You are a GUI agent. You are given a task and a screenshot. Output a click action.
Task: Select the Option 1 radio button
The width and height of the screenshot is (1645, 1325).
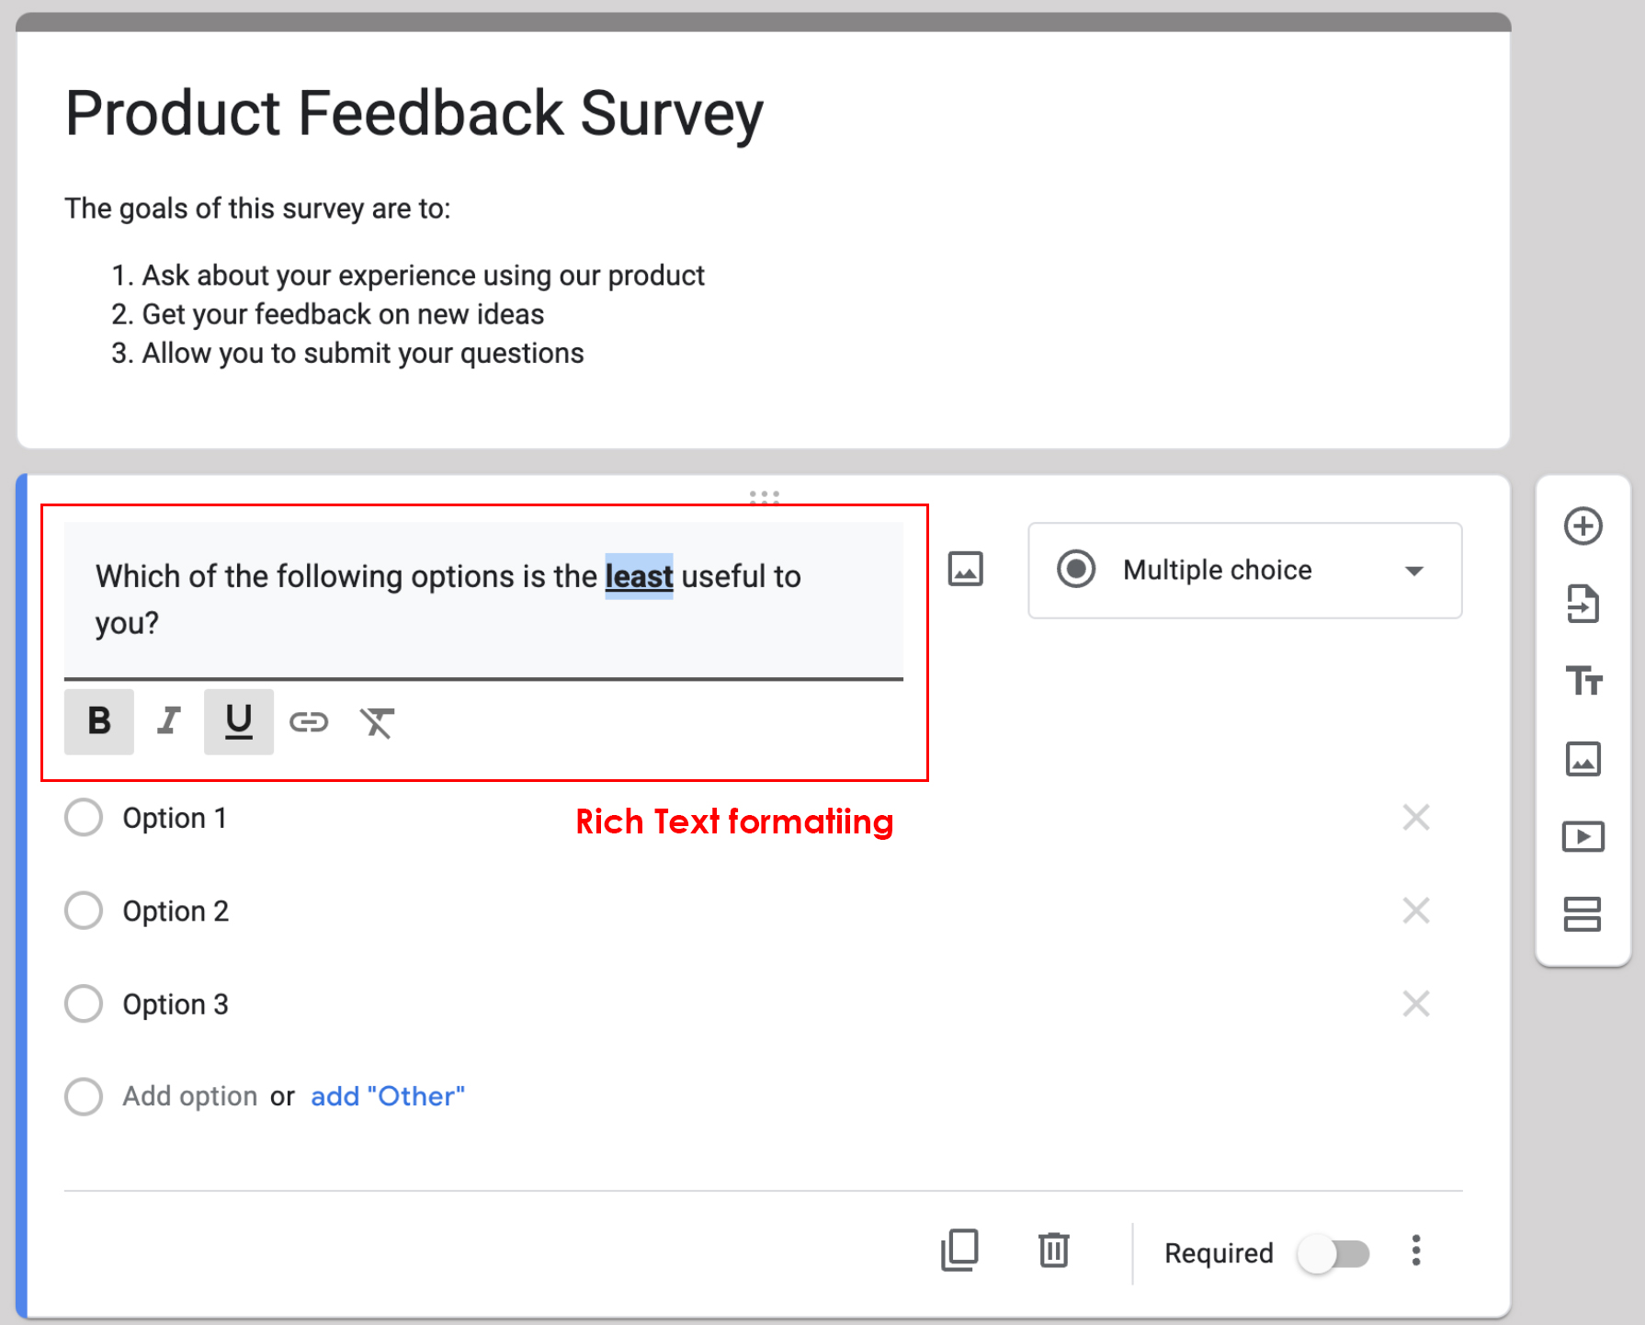tap(84, 817)
